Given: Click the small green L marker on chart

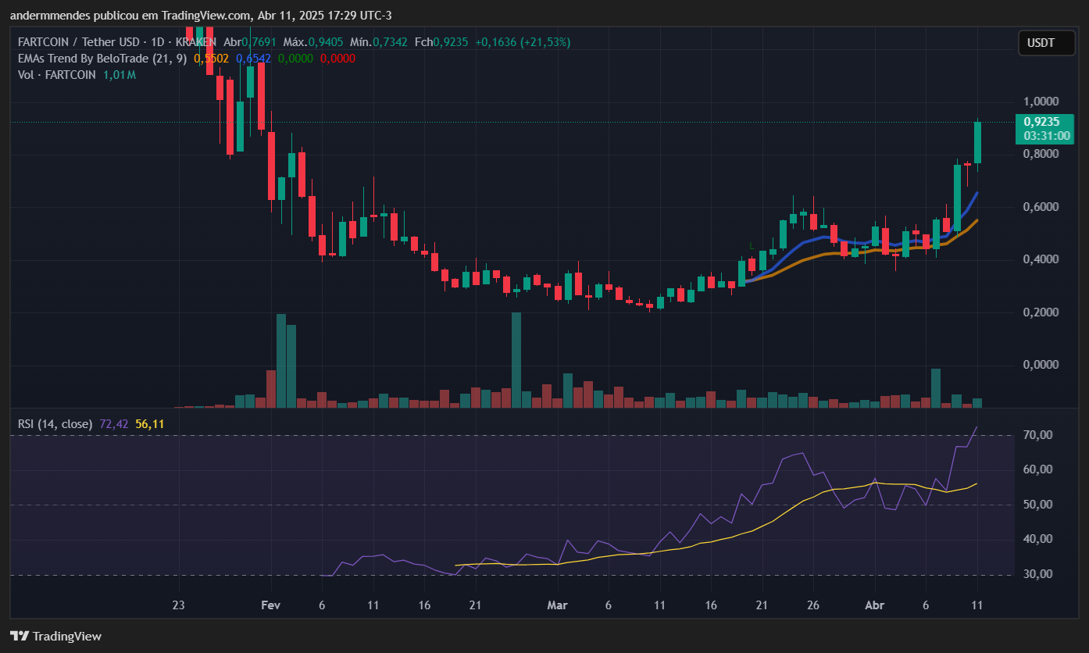Looking at the screenshot, I should coord(752,245).
